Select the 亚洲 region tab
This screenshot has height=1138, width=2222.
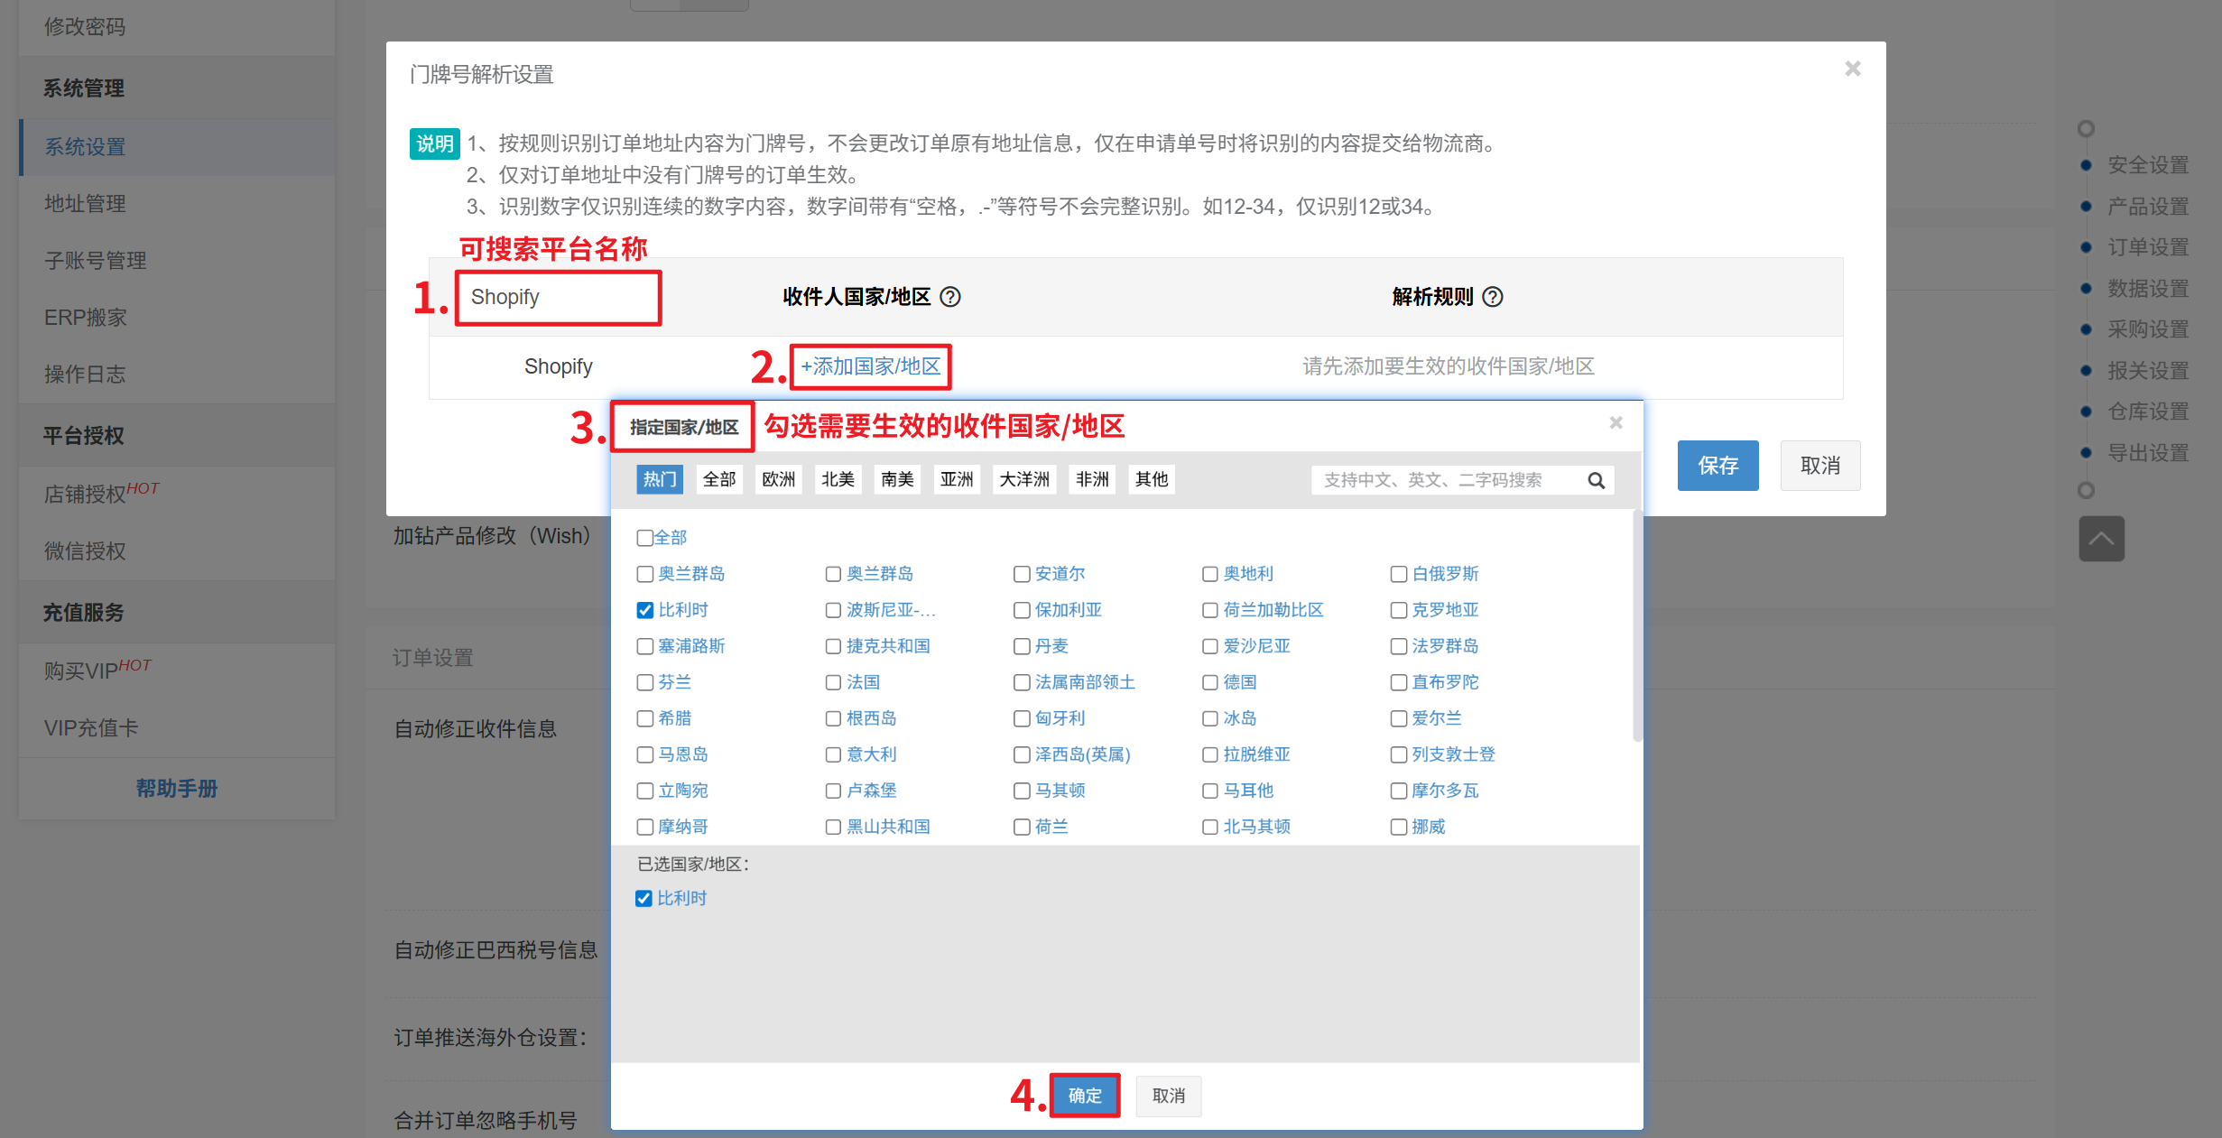tap(956, 479)
